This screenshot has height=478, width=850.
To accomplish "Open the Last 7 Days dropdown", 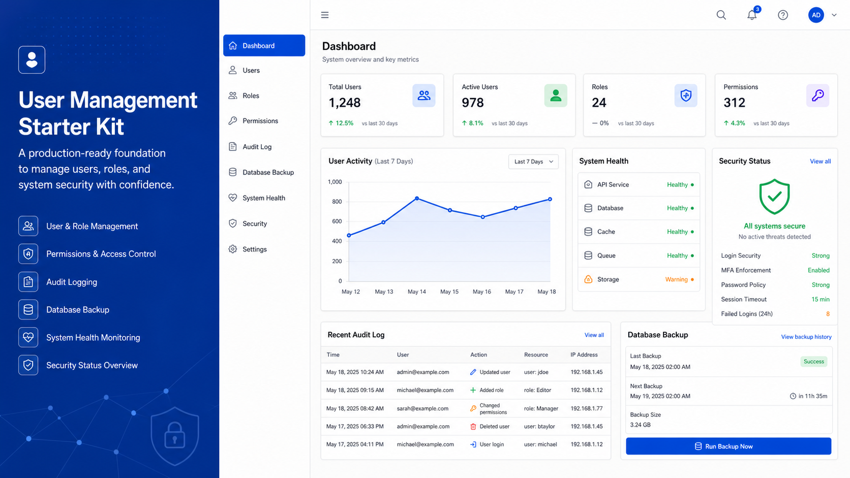I will 533,162.
